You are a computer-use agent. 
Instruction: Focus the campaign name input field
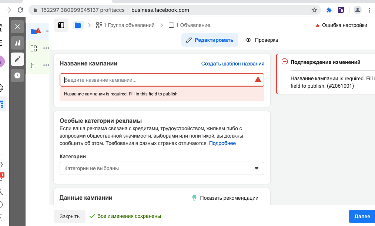pos(162,80)
